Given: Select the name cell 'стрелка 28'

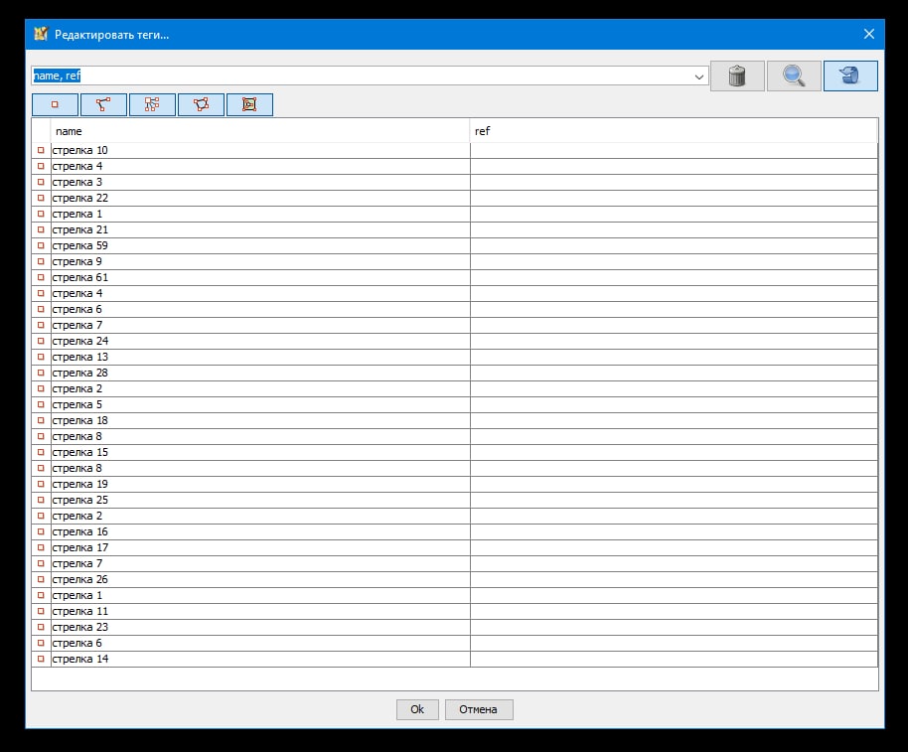Looking at the screenshot, I should tap(260, 373).
